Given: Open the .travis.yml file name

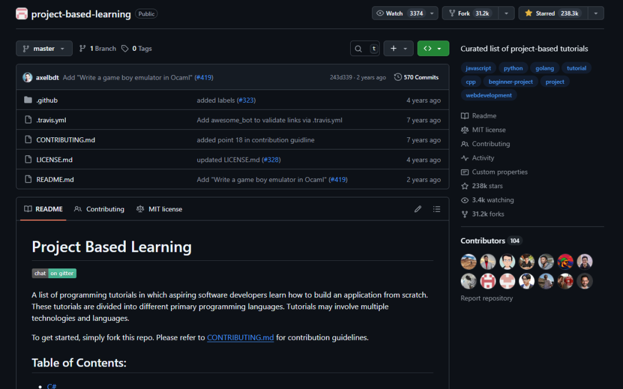Looking at the screenshot, I should [51, 120].
